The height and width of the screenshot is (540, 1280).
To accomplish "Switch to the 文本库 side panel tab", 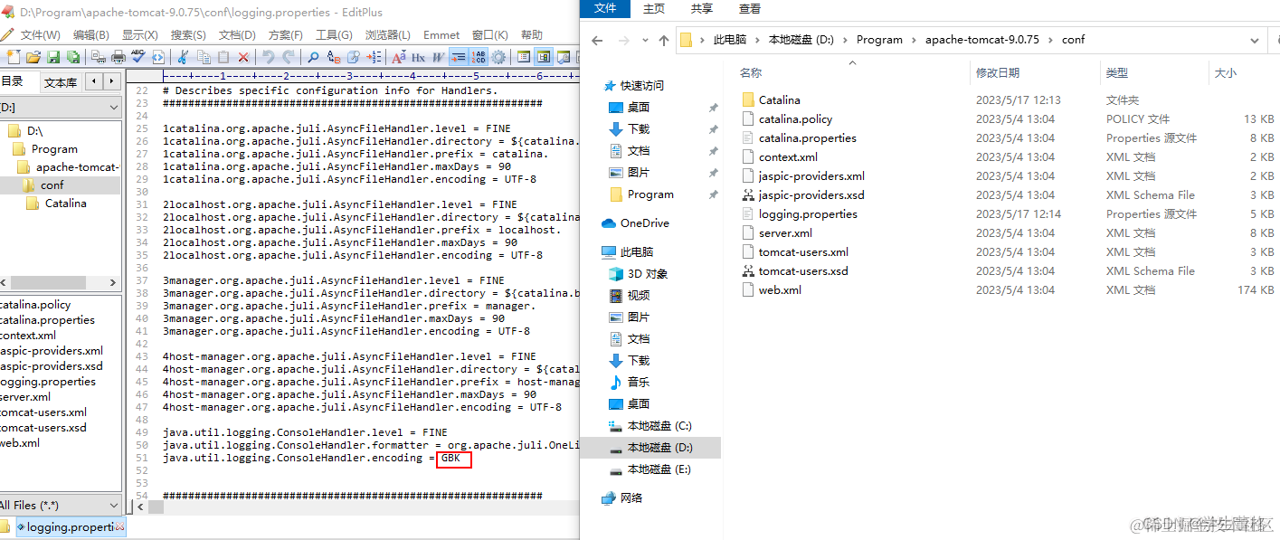I will pyautogui.click(x=61, y=82).
